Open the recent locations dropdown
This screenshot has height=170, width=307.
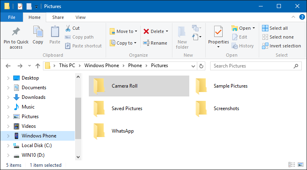coord(29,66)
